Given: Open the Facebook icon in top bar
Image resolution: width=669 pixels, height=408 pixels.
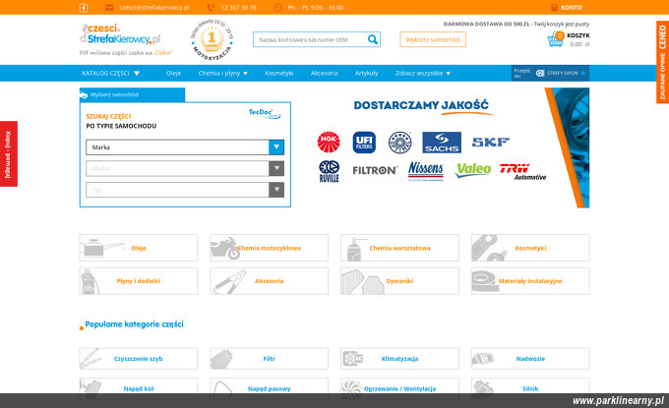Looking at the screenshot, I should 84,8.
